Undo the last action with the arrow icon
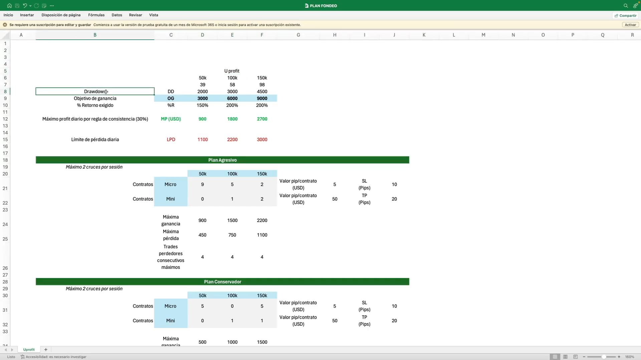This screenshot has height=360, width=641. pos(25,6)
